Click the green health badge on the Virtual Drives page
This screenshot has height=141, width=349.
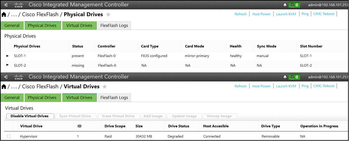[294, 77]
